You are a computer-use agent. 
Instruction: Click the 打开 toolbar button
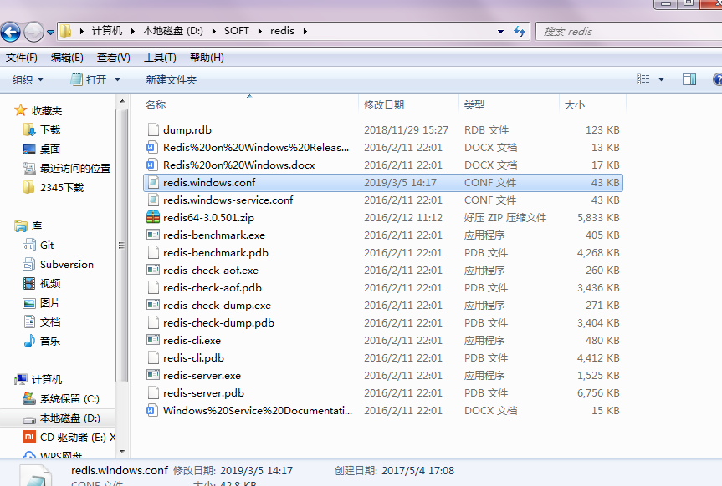point(89,80)
